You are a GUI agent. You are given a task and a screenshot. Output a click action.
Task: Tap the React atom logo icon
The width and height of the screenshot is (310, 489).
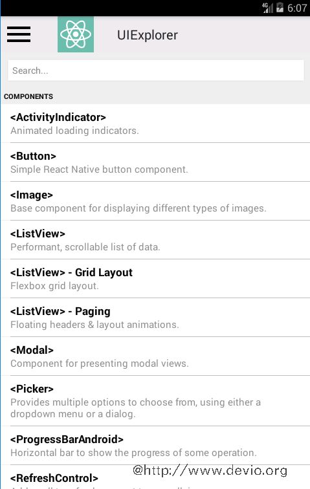pos(76,34)
